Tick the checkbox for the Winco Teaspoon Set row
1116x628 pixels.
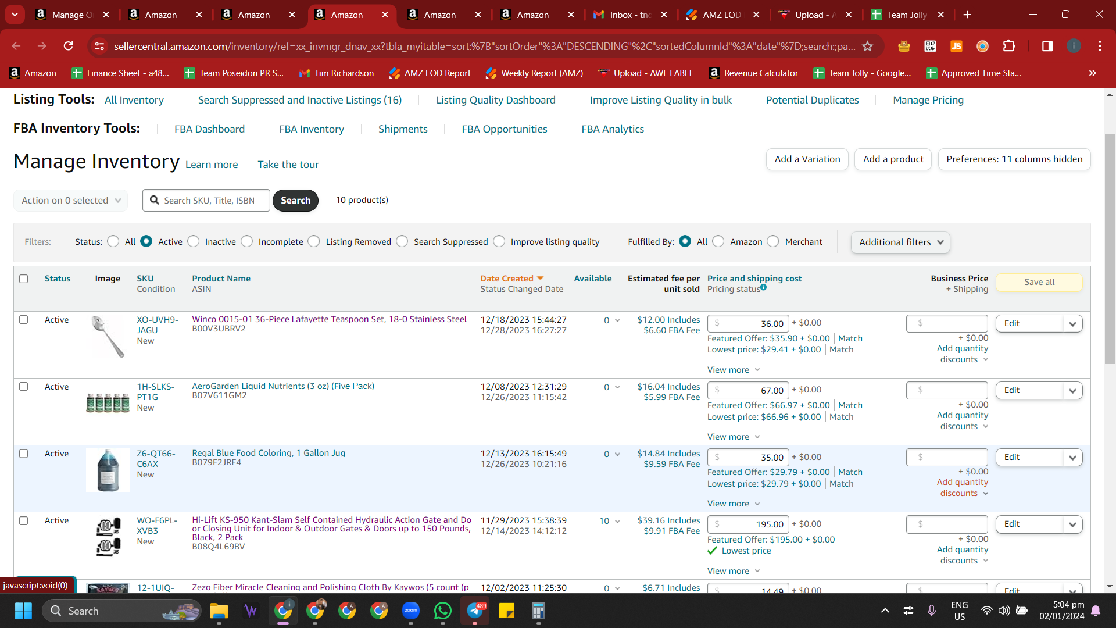pos(24,319)
